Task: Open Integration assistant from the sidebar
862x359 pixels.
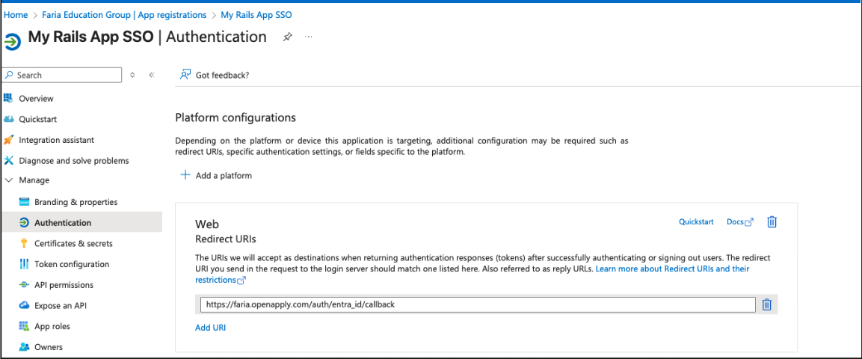Action: (56, 140)
